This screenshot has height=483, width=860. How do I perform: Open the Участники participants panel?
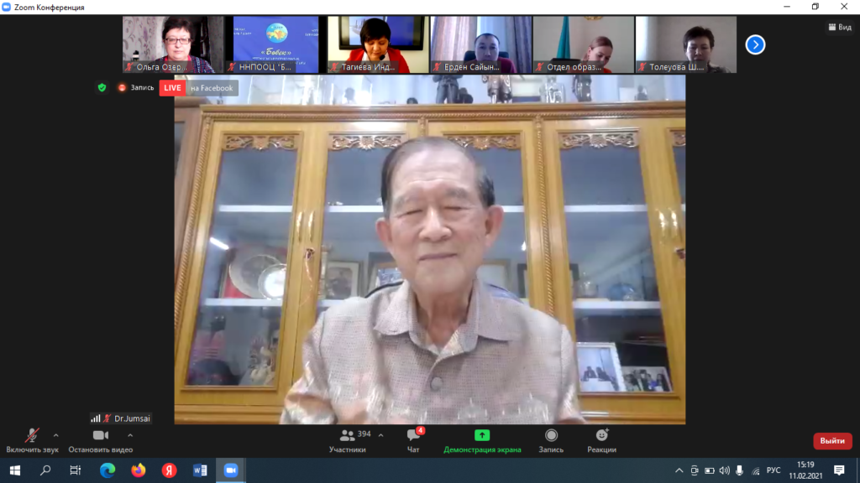(347, 441)
